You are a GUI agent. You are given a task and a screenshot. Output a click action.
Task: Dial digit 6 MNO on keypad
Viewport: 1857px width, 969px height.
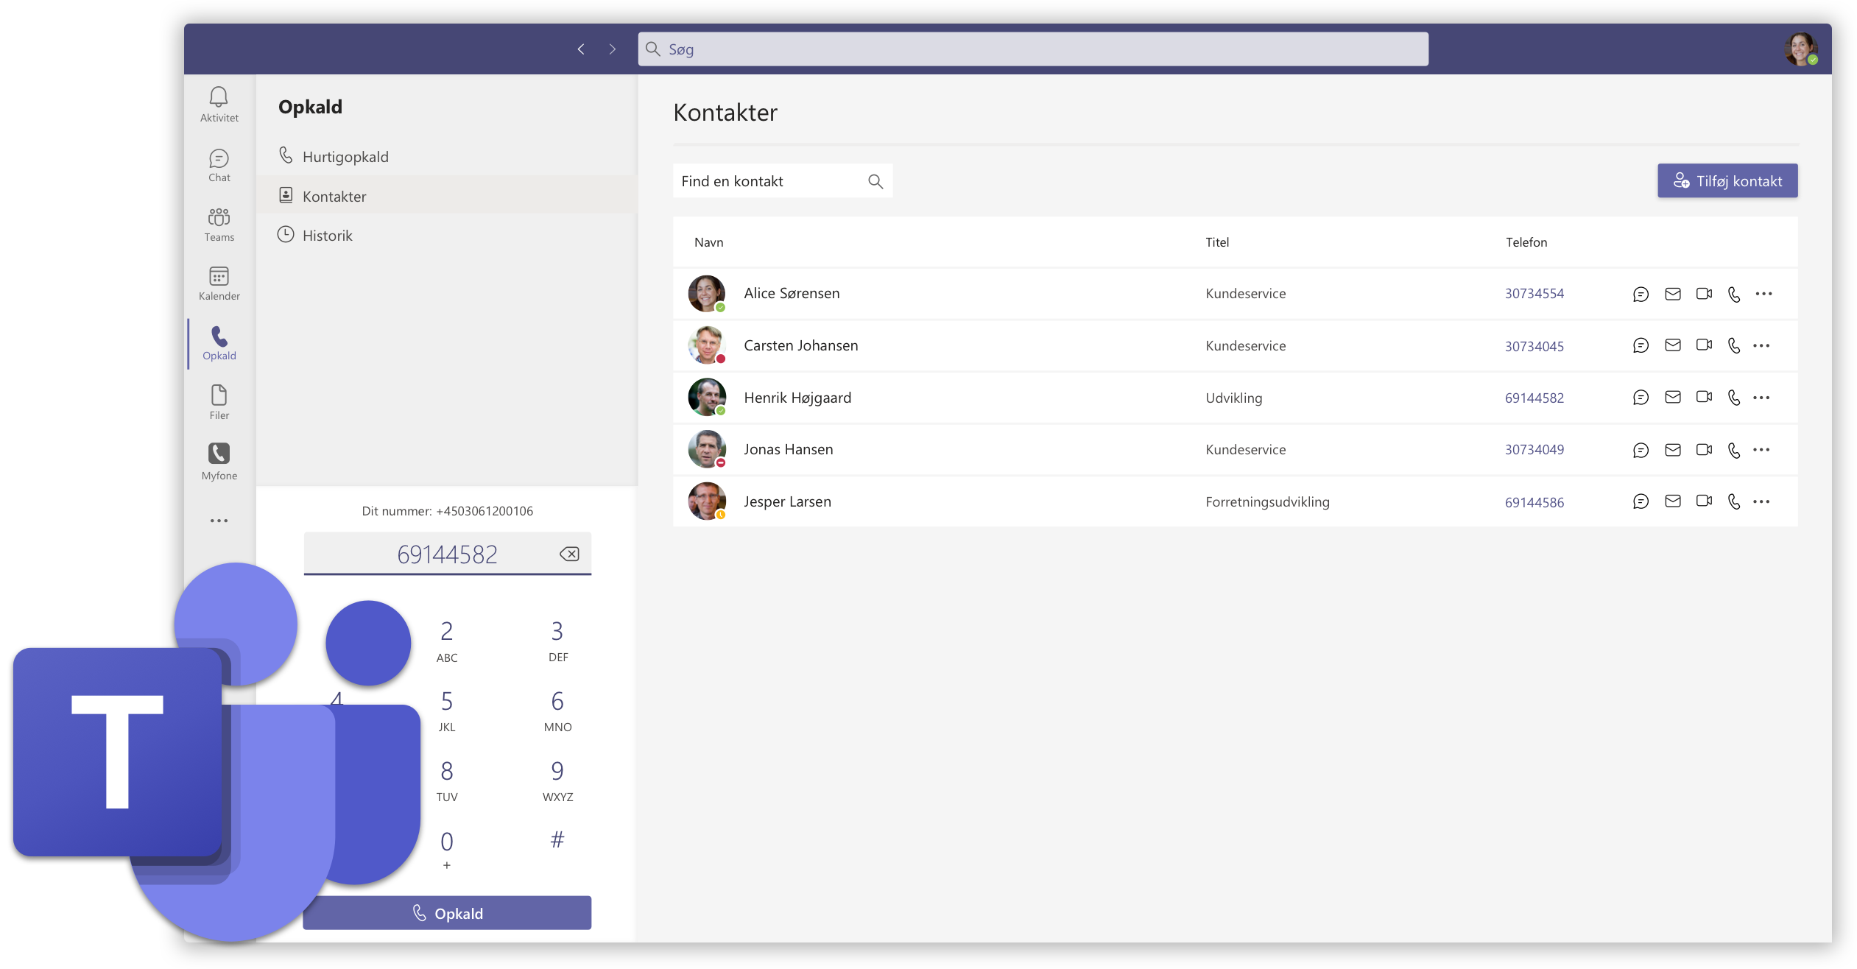pos(557,711)
